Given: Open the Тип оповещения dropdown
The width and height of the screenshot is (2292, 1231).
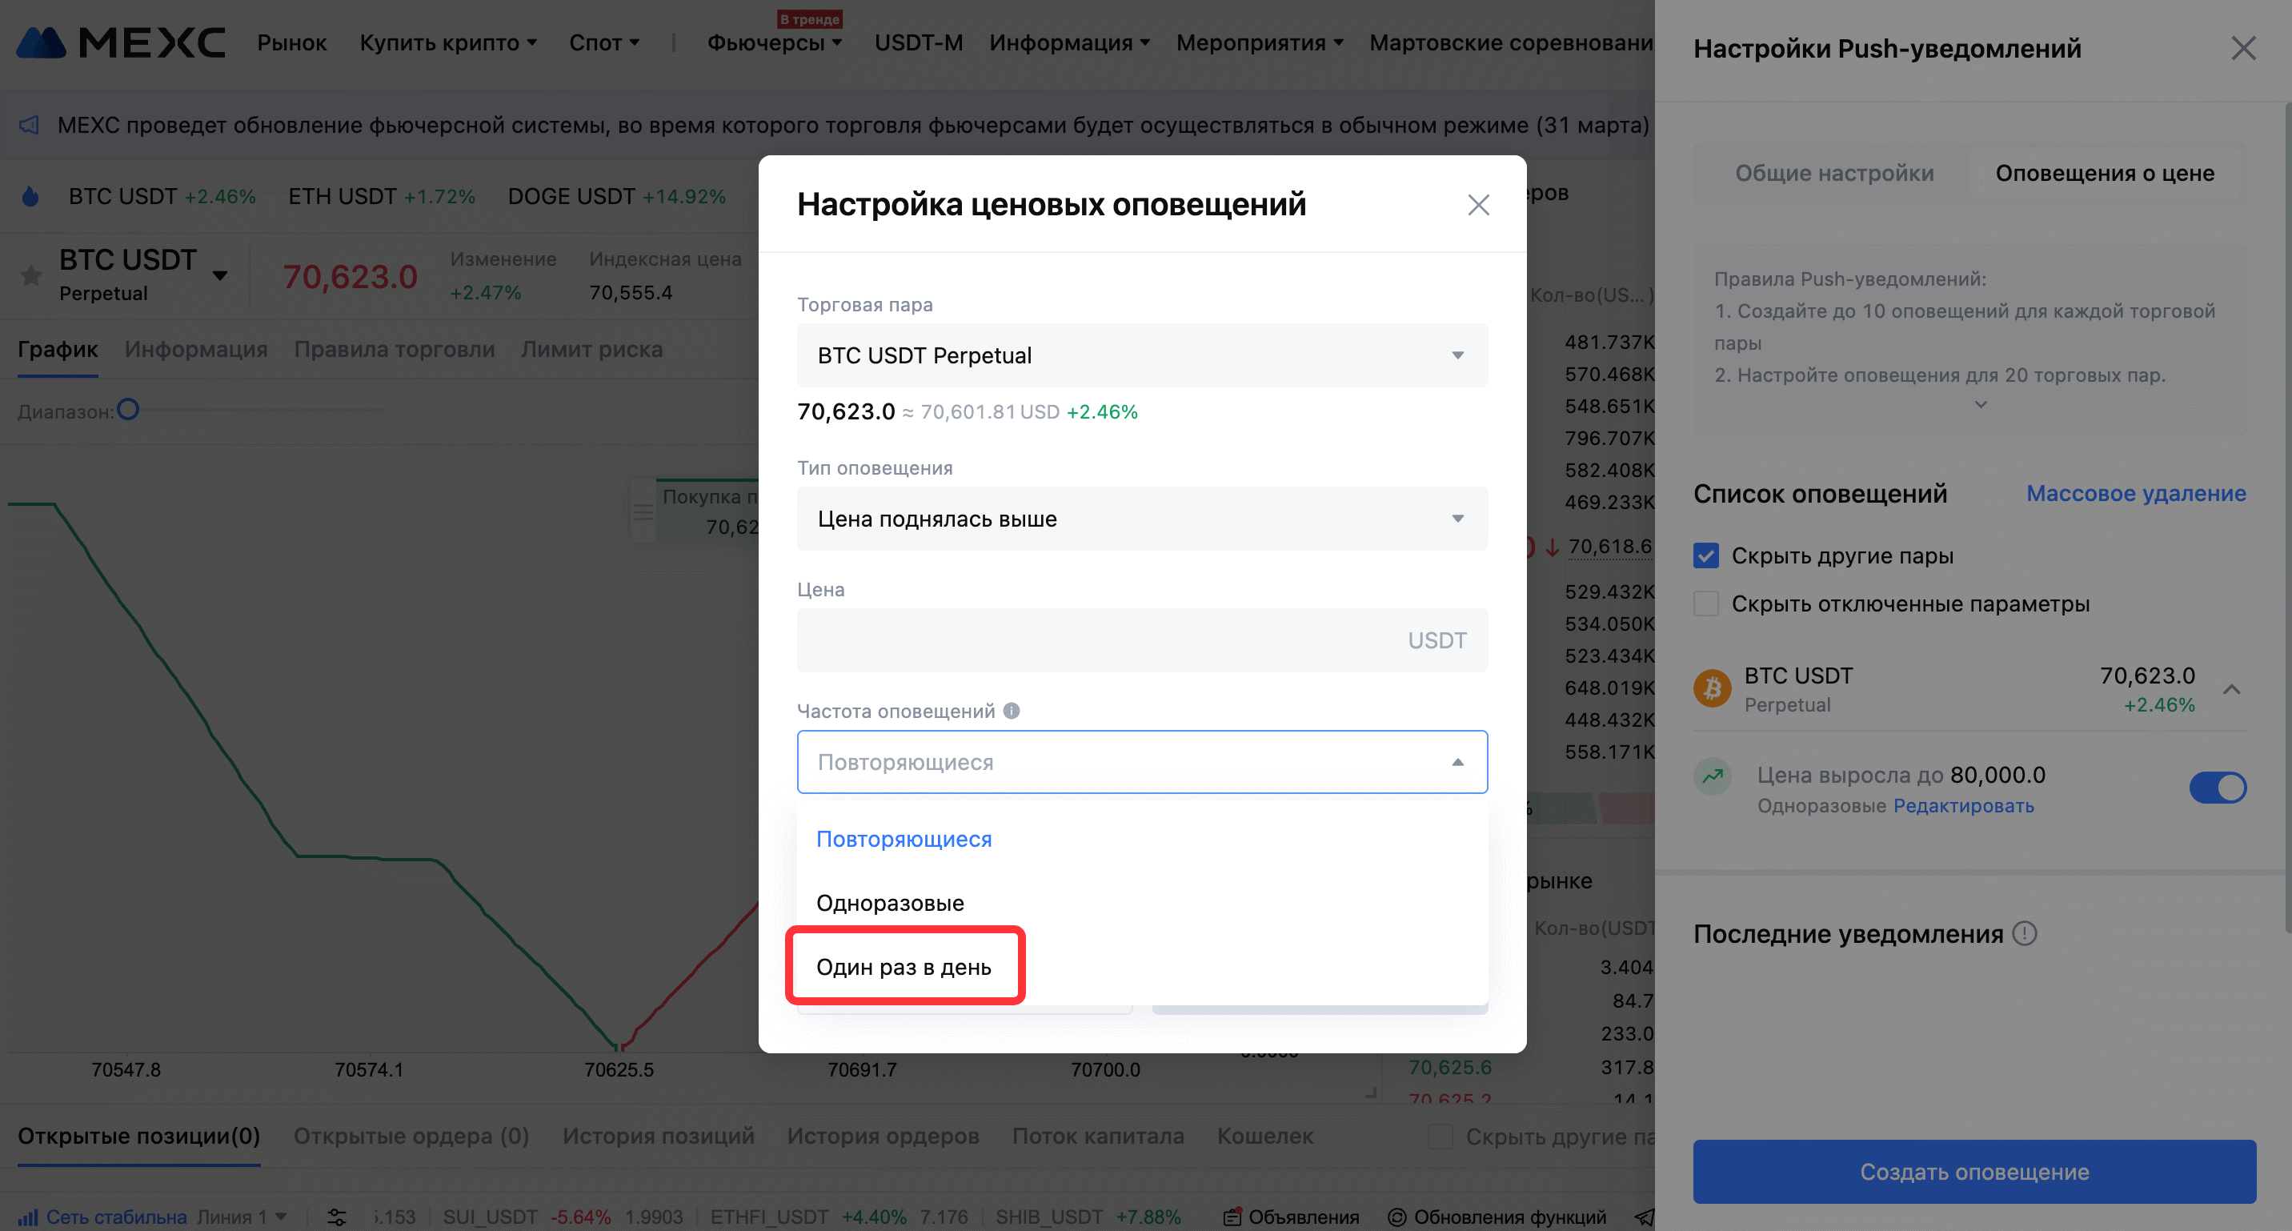Looking at the screenshot, I should click(x=1141, y=519).
